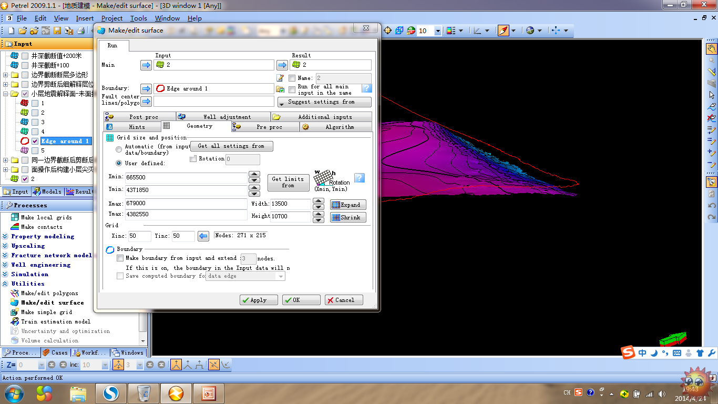Expand the Property modeling process group
This screenshot has height=404, width=718.
[5, 237]
